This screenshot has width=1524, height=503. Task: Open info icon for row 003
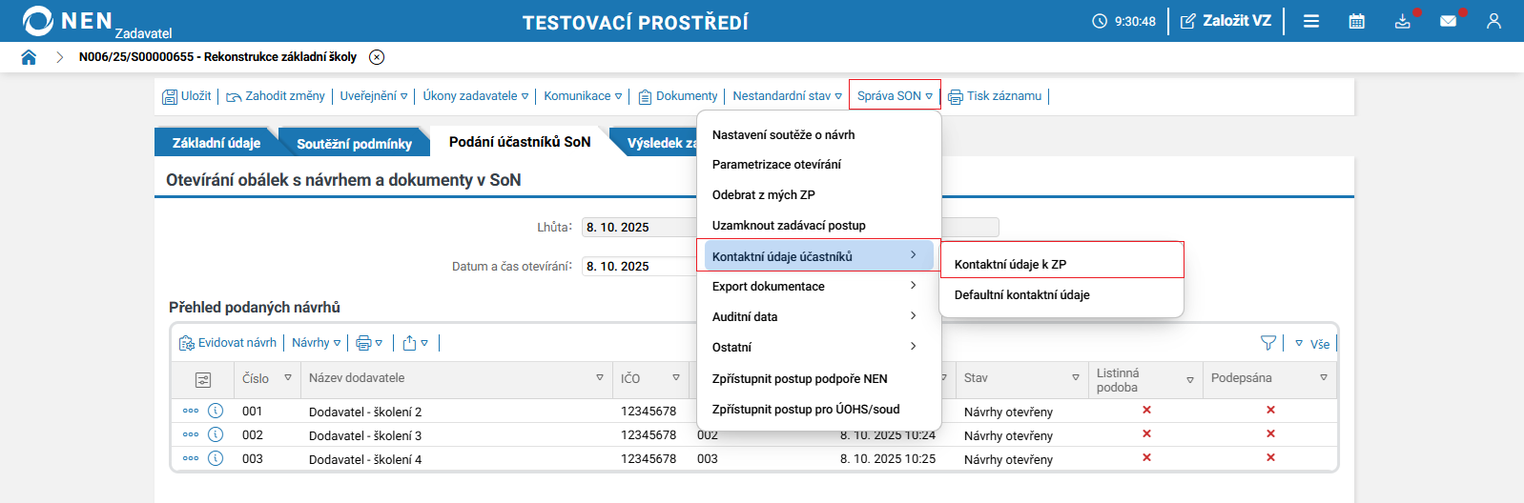click(216, 458)
